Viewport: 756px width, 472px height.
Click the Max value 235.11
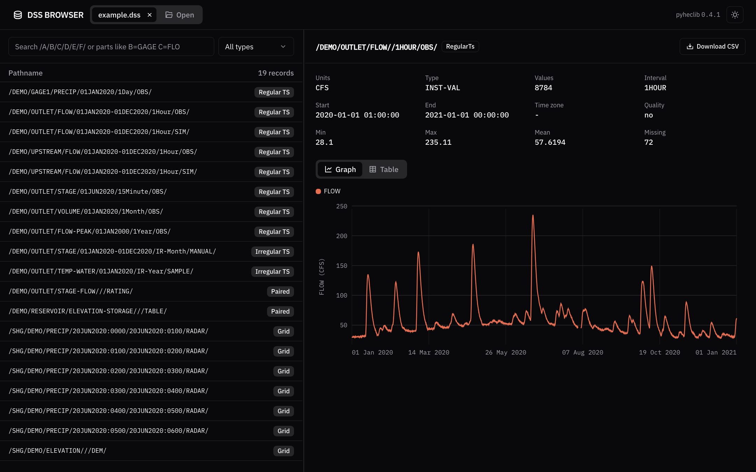tap(438, 142)
